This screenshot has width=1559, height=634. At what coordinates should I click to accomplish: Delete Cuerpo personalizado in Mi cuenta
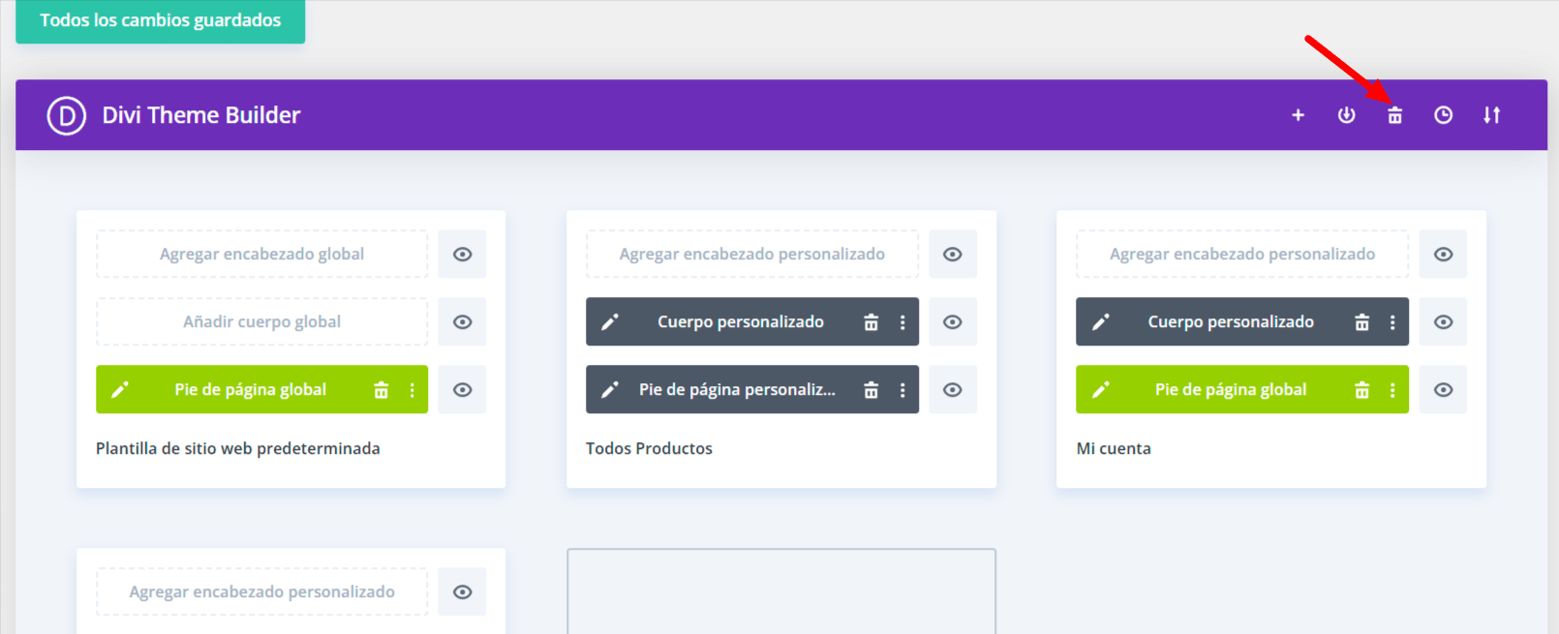(x=1361, y=322)
